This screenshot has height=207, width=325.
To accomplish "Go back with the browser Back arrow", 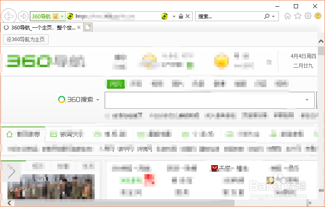I will click(x=9, y=16).
